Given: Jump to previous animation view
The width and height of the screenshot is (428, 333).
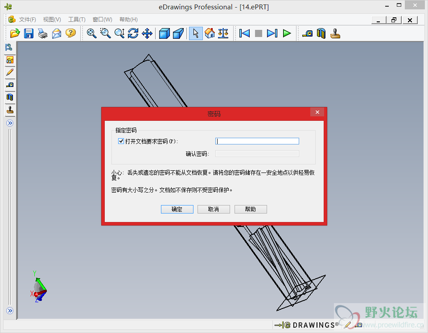Looking at the screenshot, I should point(244,33).
